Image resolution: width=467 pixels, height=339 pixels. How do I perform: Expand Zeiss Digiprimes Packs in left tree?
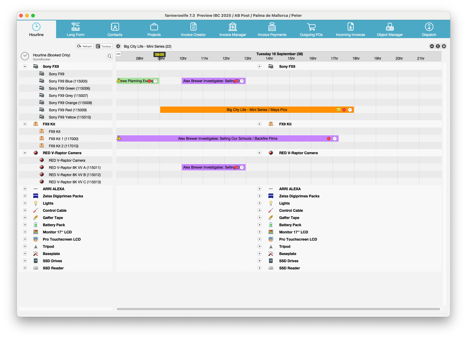tap(25, 196)
